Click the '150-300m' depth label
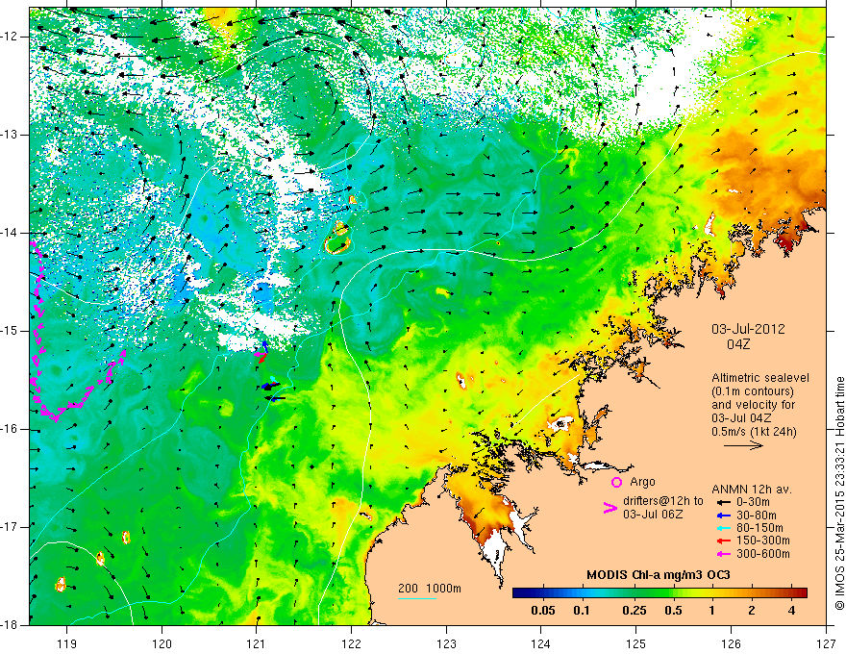Screen dimensions: 846x654 [x=763, y=541]
